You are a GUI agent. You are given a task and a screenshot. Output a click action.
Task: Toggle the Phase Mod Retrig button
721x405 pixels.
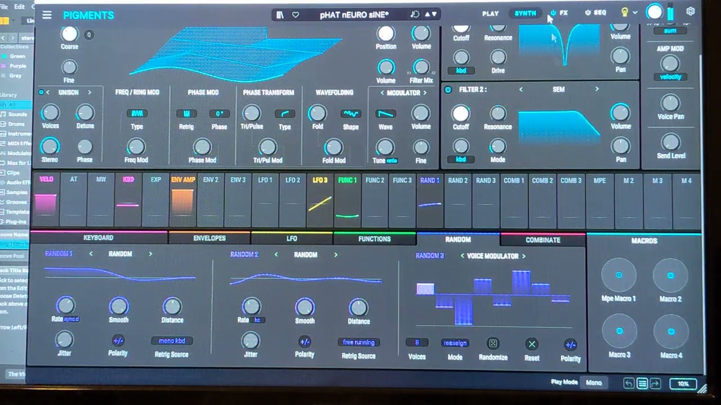(x=186, y=114)
